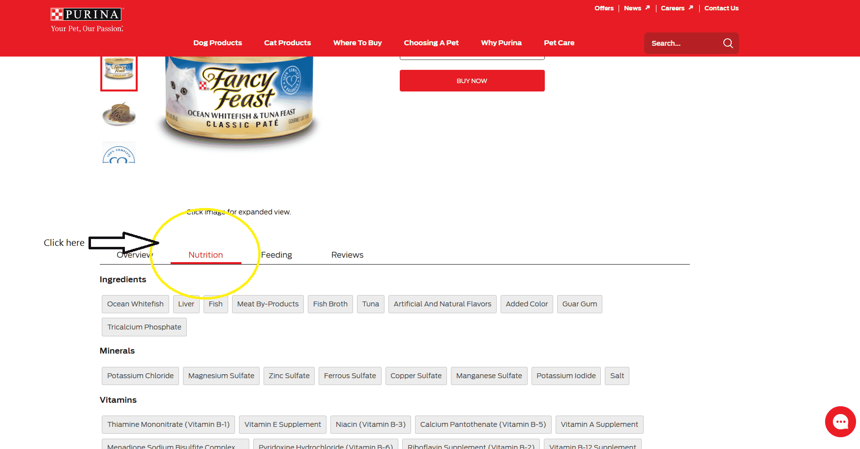Open the Pet Care menu
860x449 pixels.
click(559, 43)
